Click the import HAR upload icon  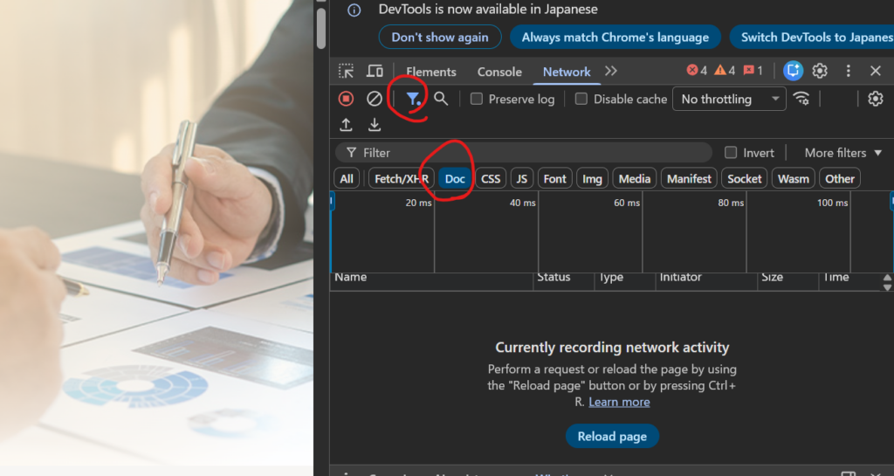[347, 125]
